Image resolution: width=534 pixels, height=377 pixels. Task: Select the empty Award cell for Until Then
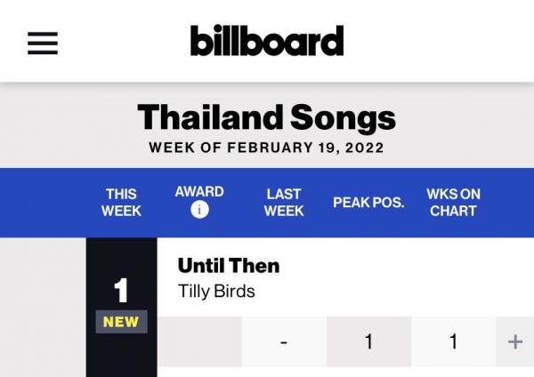click(199, 341)
